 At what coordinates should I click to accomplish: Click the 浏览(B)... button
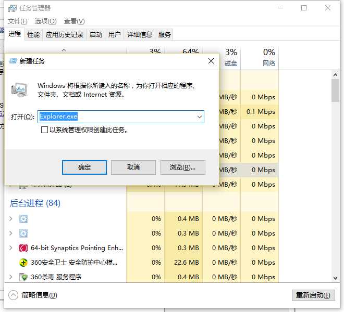(x=183, y=167)
